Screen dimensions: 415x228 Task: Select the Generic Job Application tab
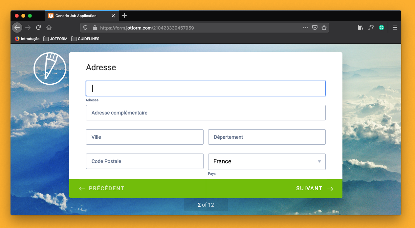click(82, 16)
